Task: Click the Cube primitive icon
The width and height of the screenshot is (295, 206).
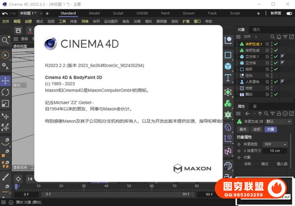Action: (x=228, y=66)
